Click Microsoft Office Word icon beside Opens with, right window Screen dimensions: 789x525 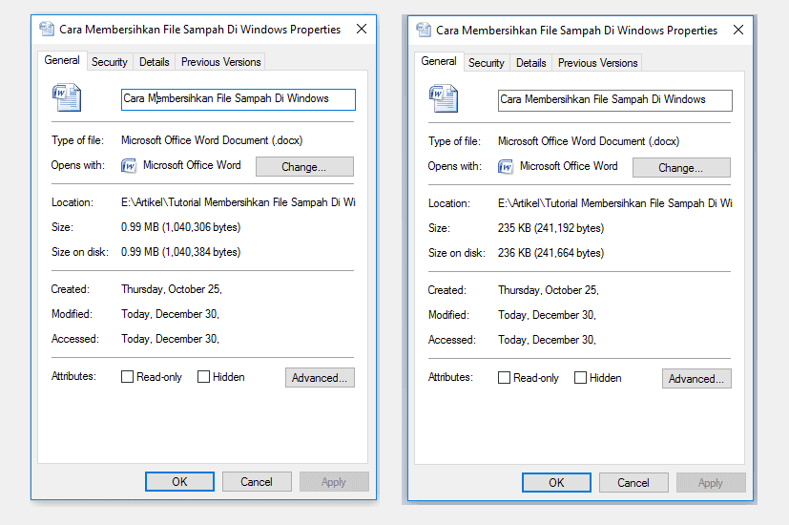(x=506, y=167)
